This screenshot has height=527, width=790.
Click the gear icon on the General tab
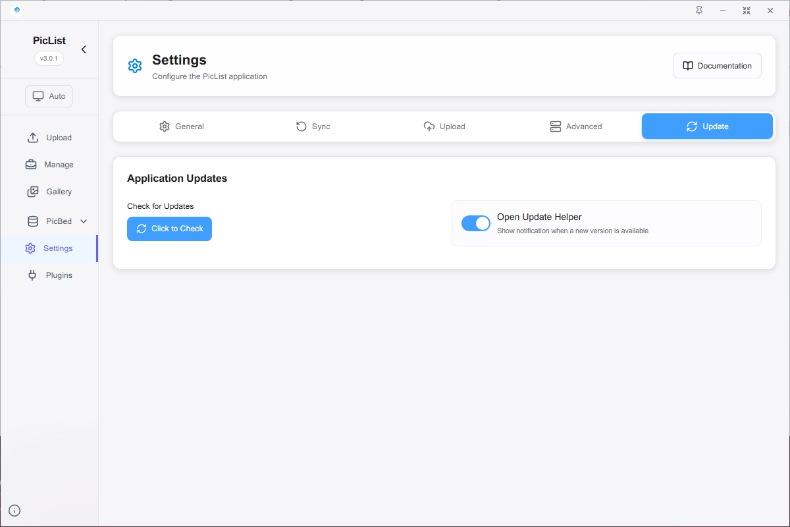[x=165, y=126]
